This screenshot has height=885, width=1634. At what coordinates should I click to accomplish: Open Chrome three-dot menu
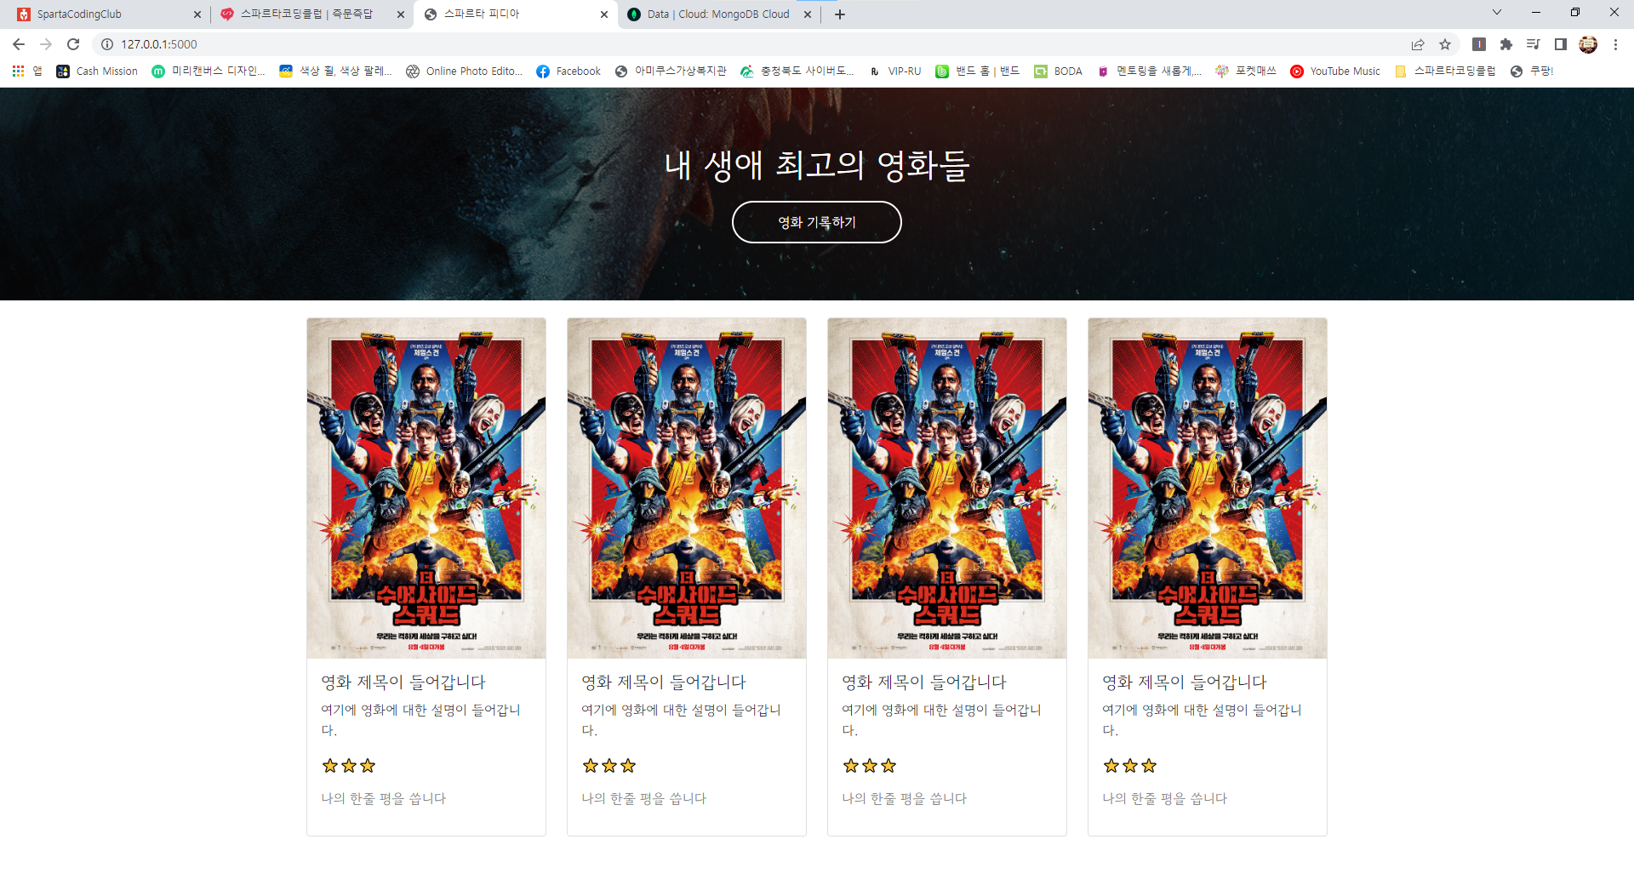[x=1615, y=44]
